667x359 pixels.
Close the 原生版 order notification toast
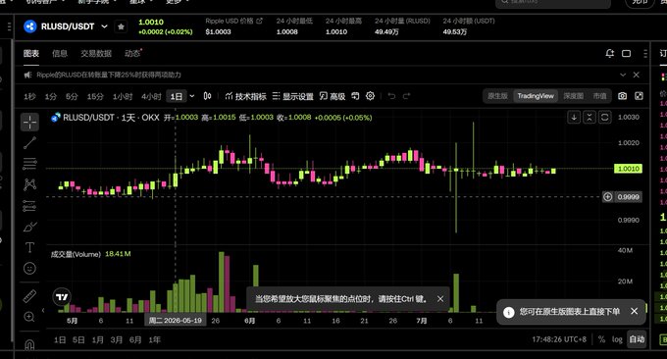point(634,311)
